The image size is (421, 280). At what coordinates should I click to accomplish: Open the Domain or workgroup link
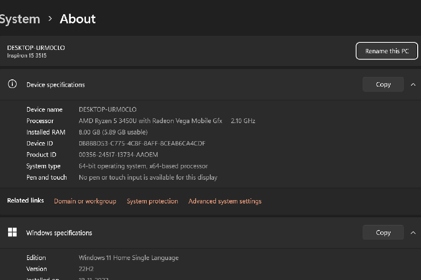85,201
